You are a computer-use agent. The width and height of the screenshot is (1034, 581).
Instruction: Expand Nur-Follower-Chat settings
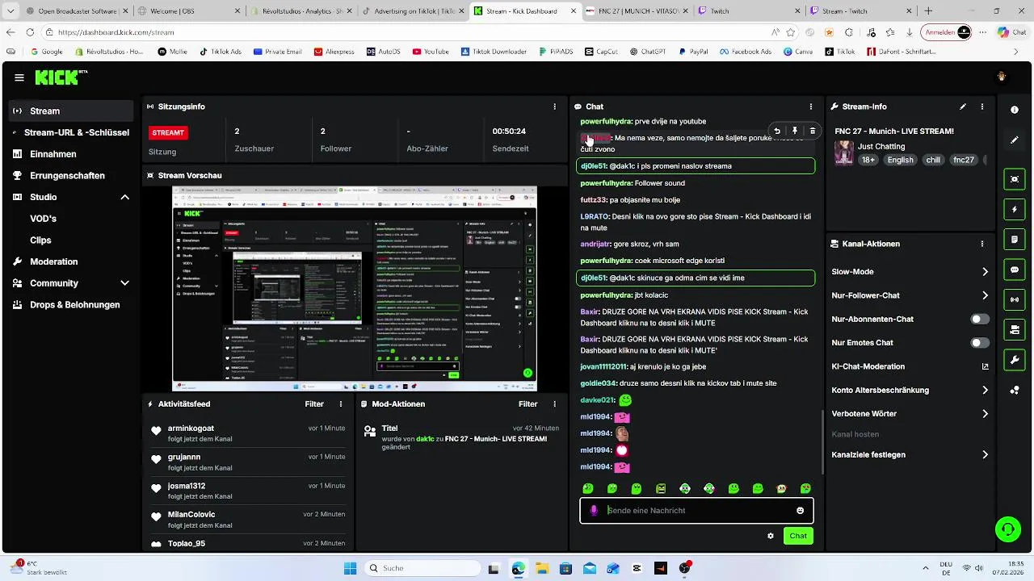[985, 295]
